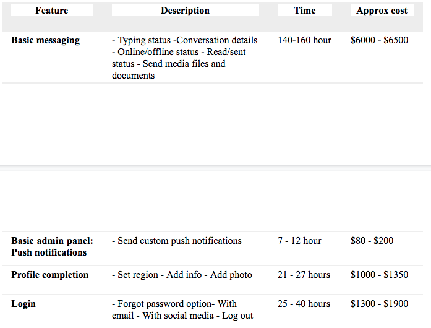Select the Approx cost column header
431x328 pixels.
click(x=382, y=11)
